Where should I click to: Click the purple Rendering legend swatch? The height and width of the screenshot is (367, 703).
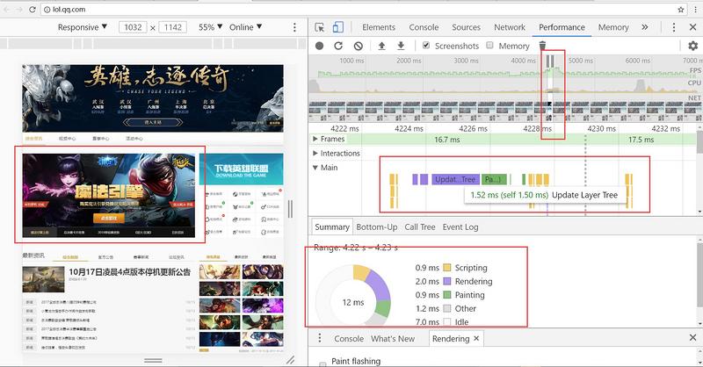[447, 282]
